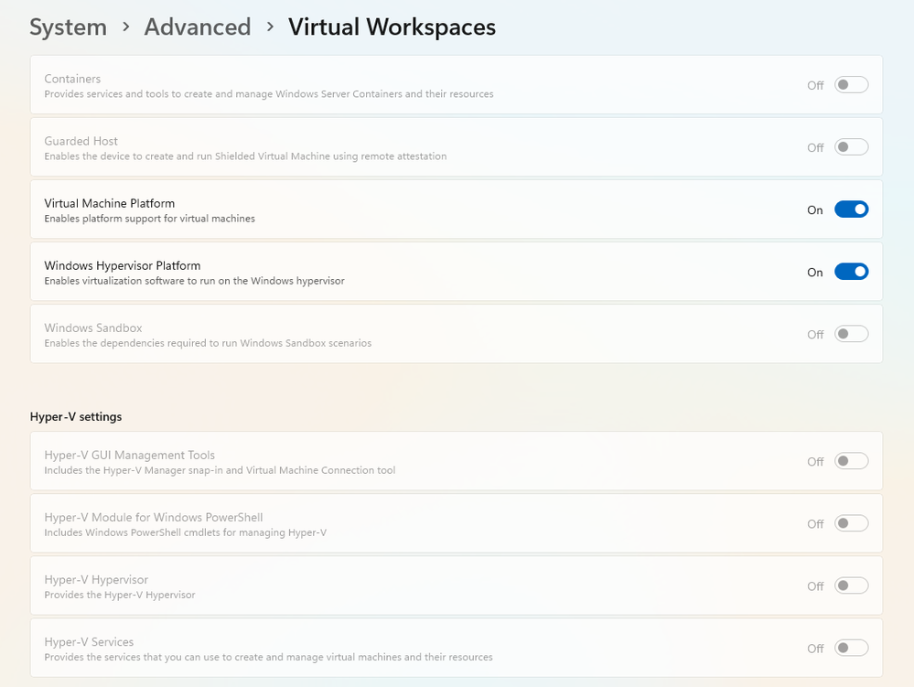This screenshot has height=687, width=914.
Task: Click chevron between Advanced and Virtual Workspaces
Action: (x=270, y=27)
